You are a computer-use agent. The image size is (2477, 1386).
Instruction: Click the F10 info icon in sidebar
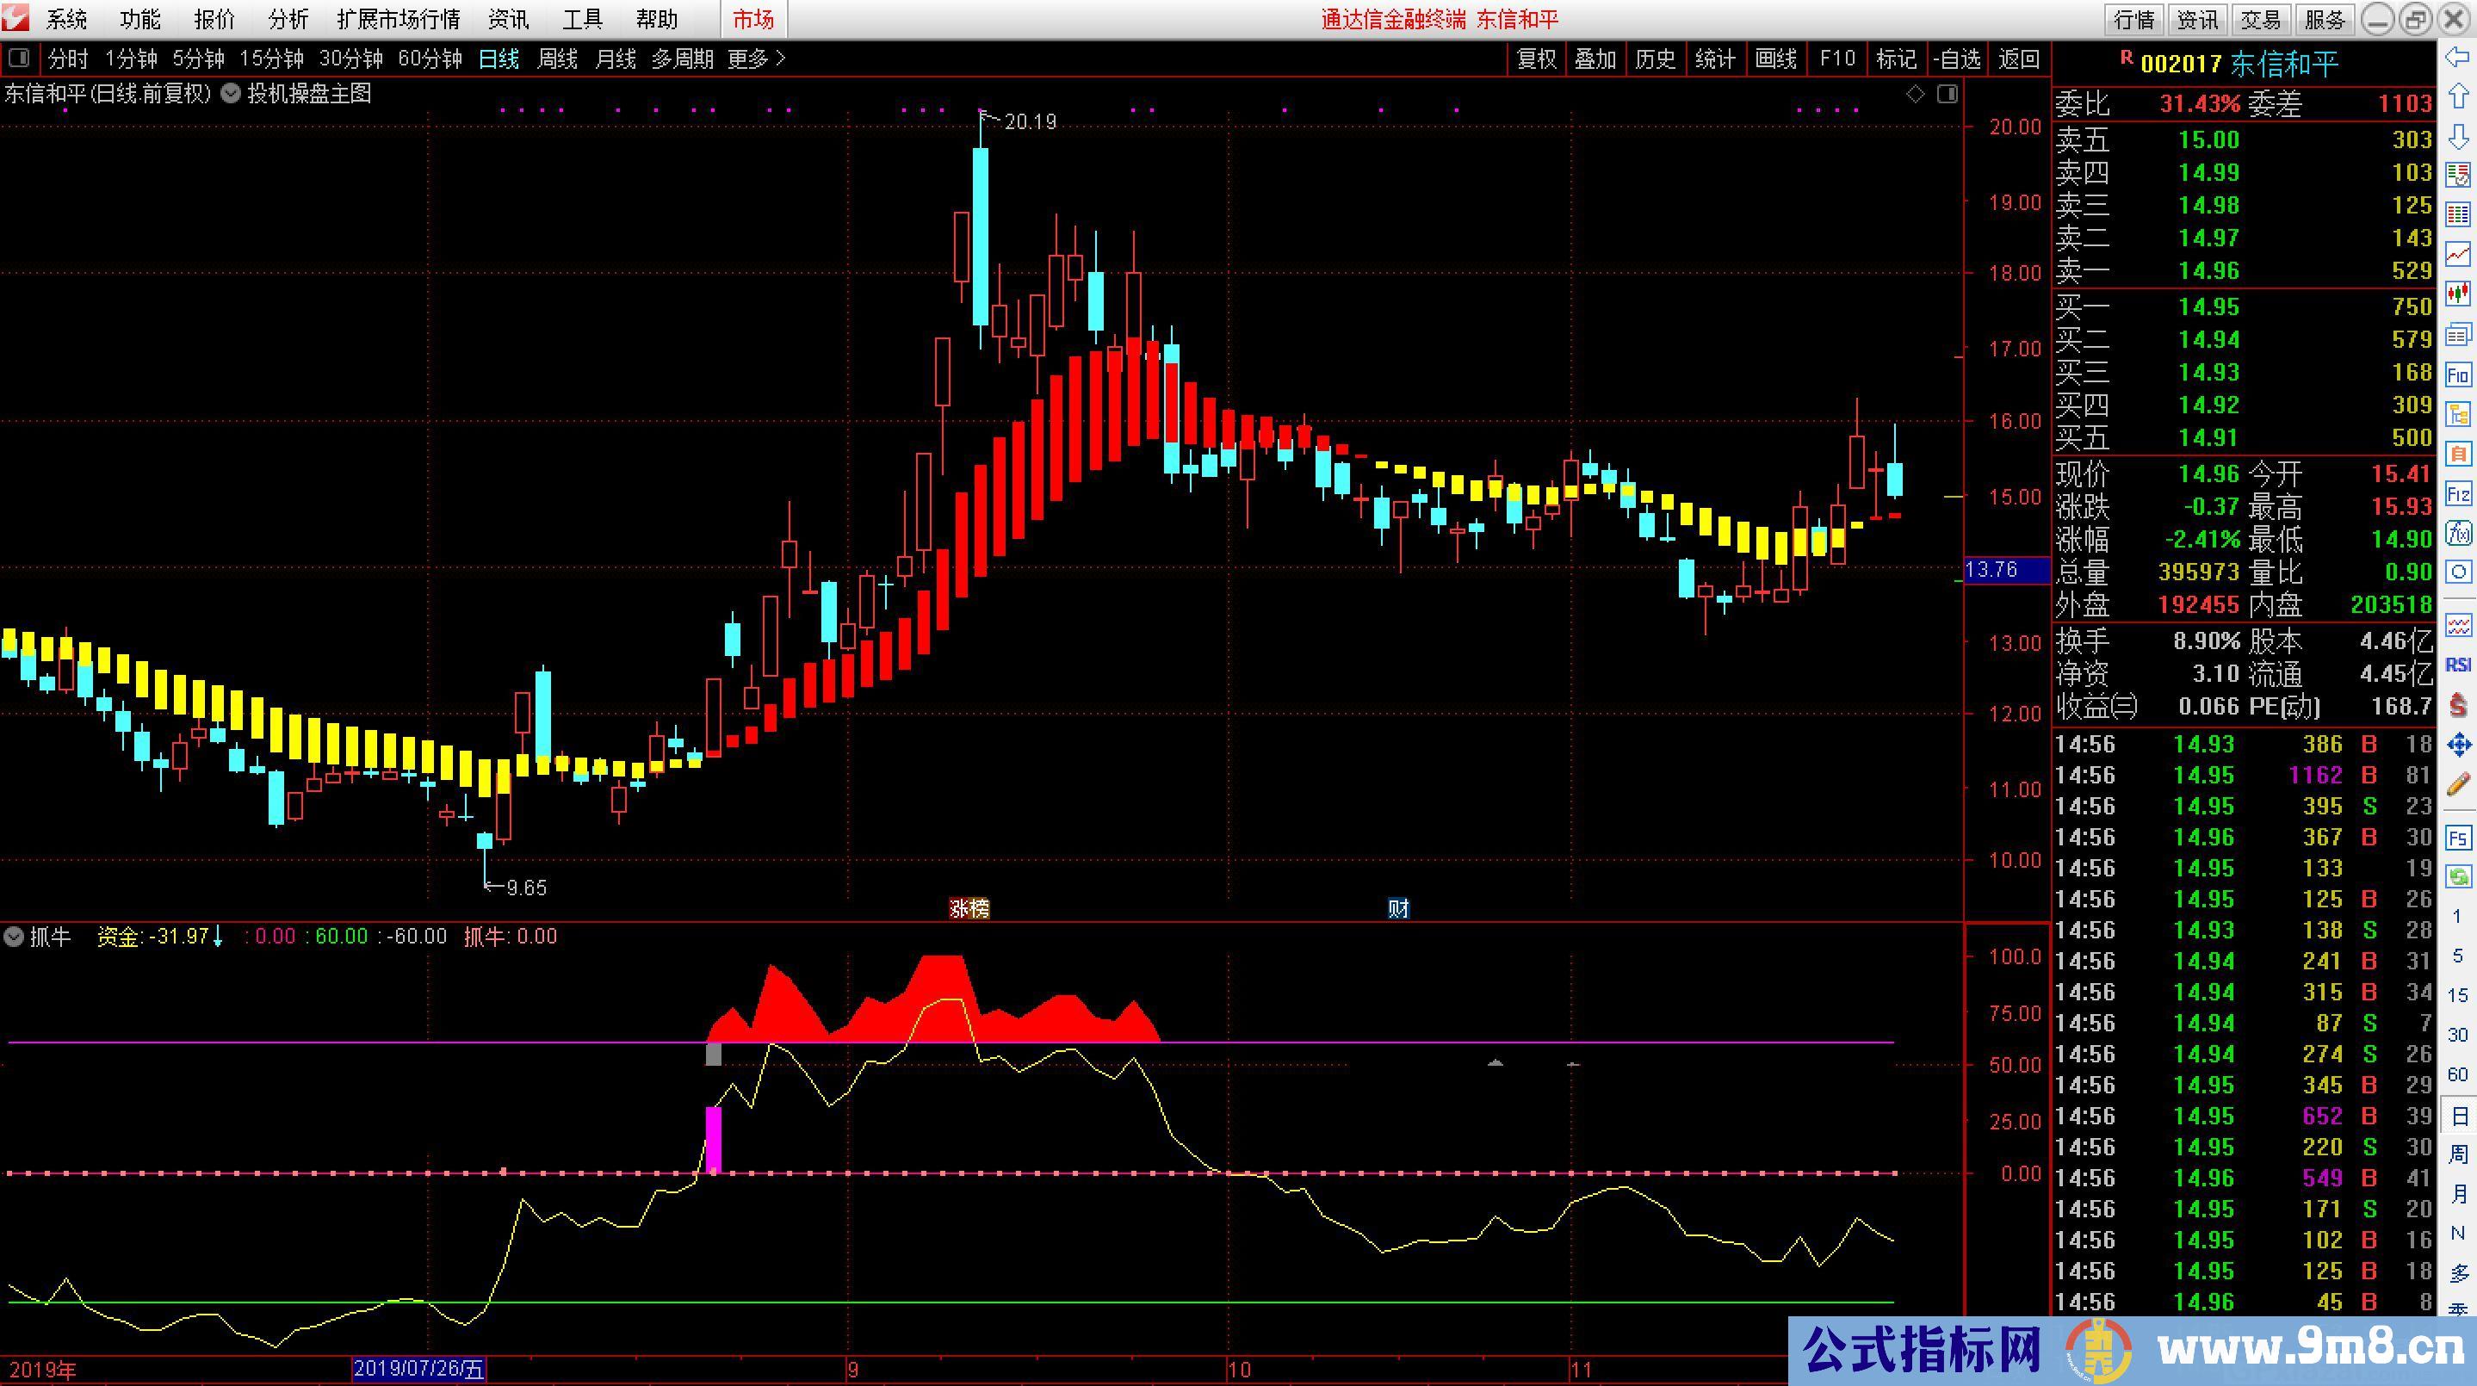point(2459,374)
